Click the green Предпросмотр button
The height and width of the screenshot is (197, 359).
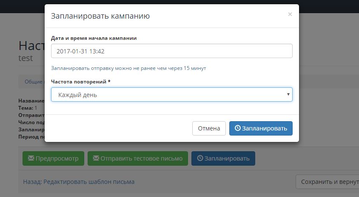point(53,158)
